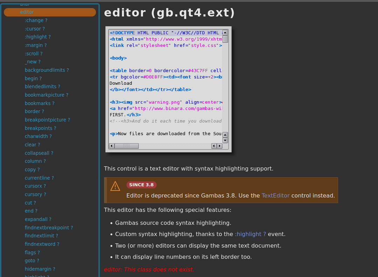Click the editor screenshot thumbnail image

pyautogui.click(x=168, y=89)
